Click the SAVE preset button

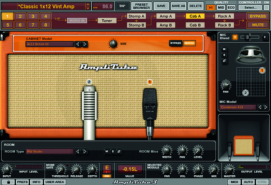pos(161,6)
